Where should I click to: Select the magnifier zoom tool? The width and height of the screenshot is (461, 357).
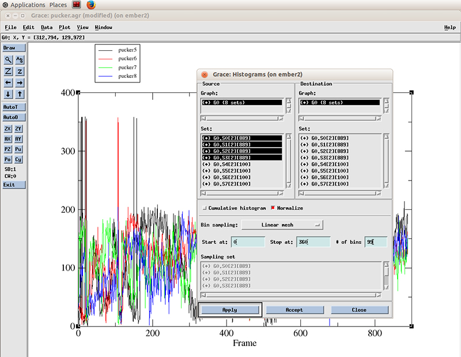(9, 59)
